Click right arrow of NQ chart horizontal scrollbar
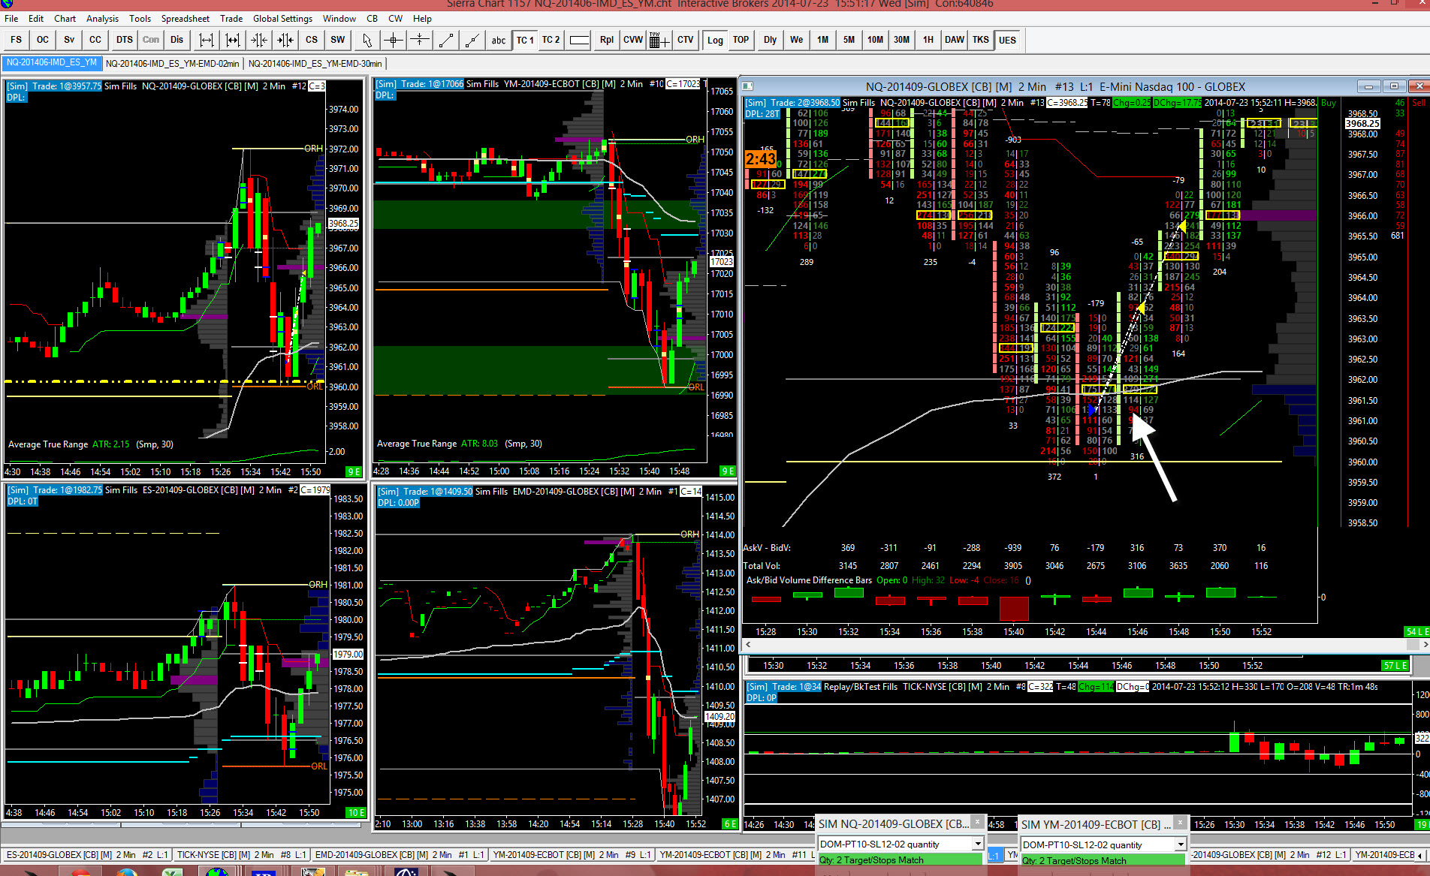Image resolution: width=1430 pixels, height=876 pixels. [x=1425, y=644]
